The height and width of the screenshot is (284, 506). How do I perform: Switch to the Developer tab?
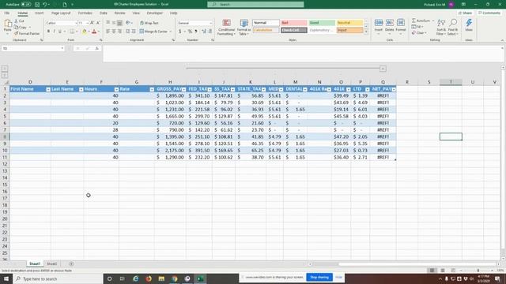(155, 13)
